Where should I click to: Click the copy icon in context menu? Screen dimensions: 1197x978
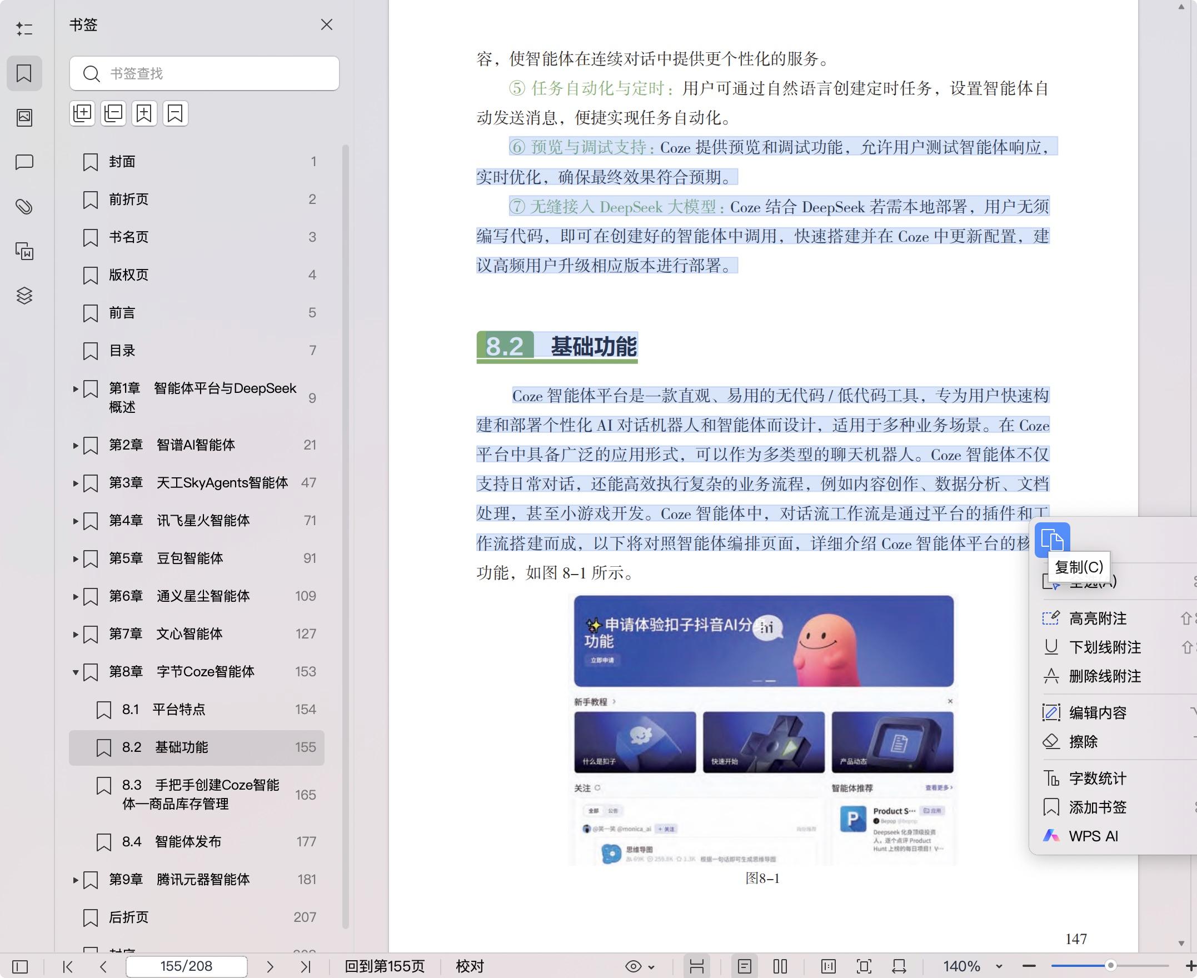point(1052,540)
